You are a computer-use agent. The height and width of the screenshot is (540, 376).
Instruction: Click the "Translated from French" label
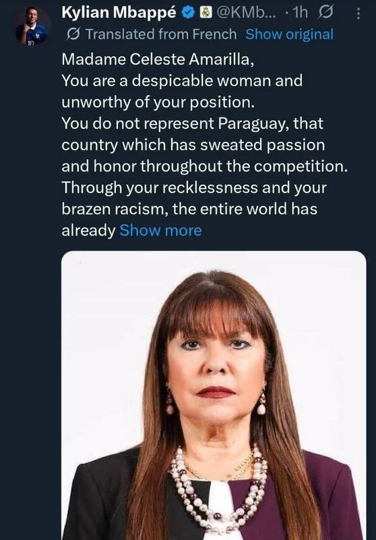point(161,34)
